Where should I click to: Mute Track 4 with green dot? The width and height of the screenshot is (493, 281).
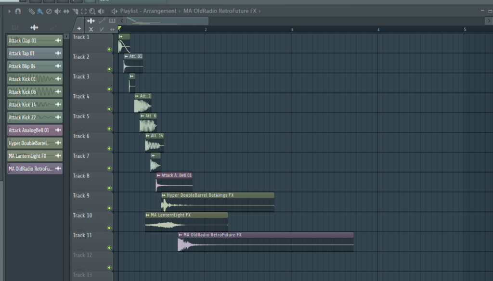[x=109, y=109]
